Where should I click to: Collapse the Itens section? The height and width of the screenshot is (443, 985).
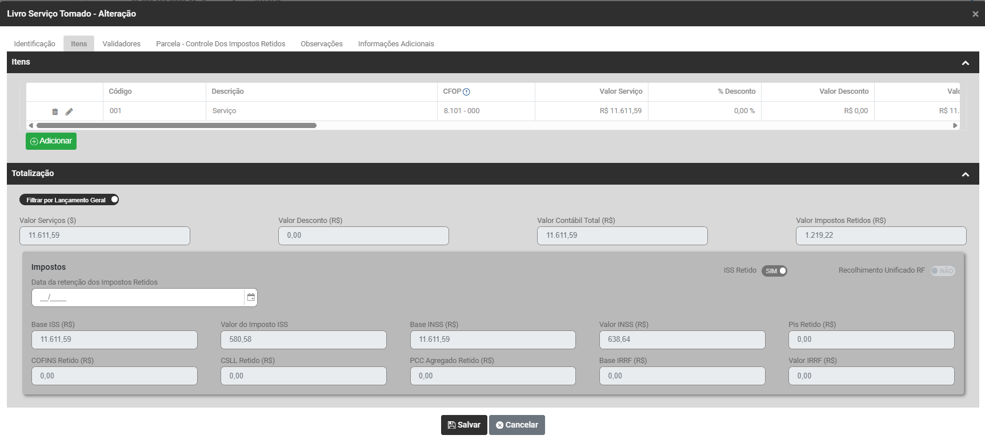click(966, 63)
